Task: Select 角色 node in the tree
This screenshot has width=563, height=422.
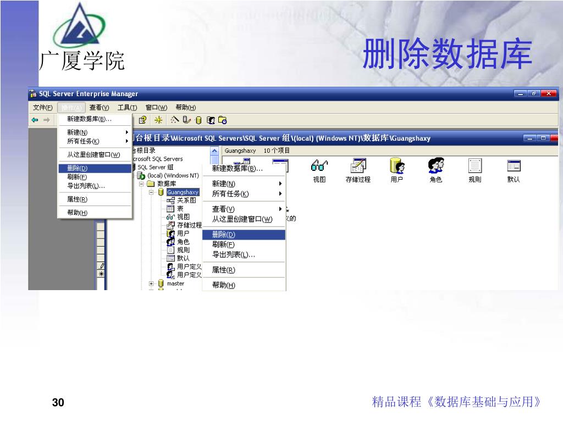Action: (x=183, y=242)
